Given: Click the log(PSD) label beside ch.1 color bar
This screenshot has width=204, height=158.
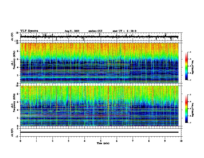Looking at the screenshot, I should pyautogui.click(x=193, y=67).
